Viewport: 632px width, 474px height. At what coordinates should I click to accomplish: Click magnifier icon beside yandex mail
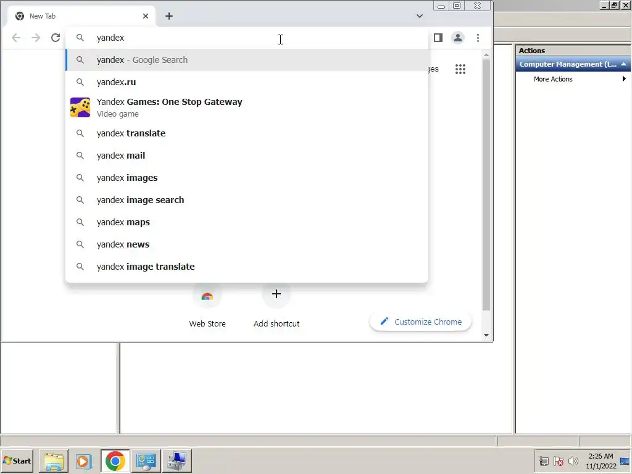point(80,156)
